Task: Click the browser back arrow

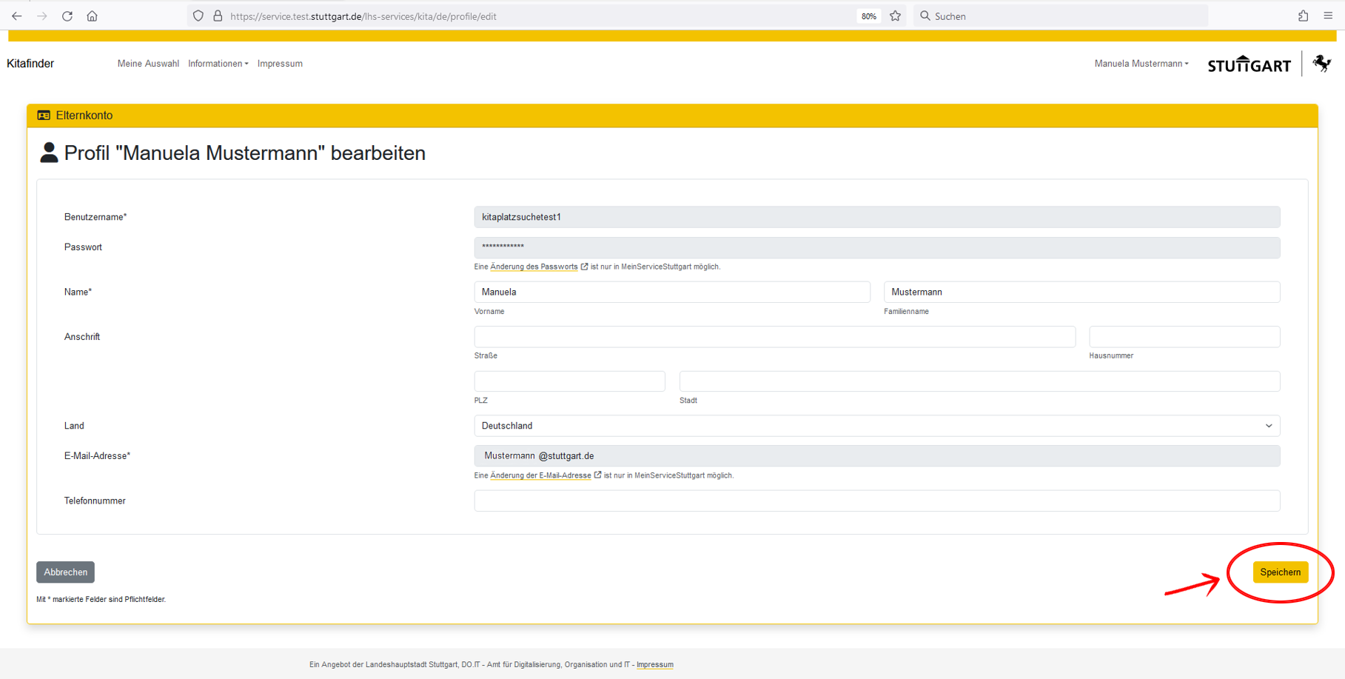Action: point(16,16)
